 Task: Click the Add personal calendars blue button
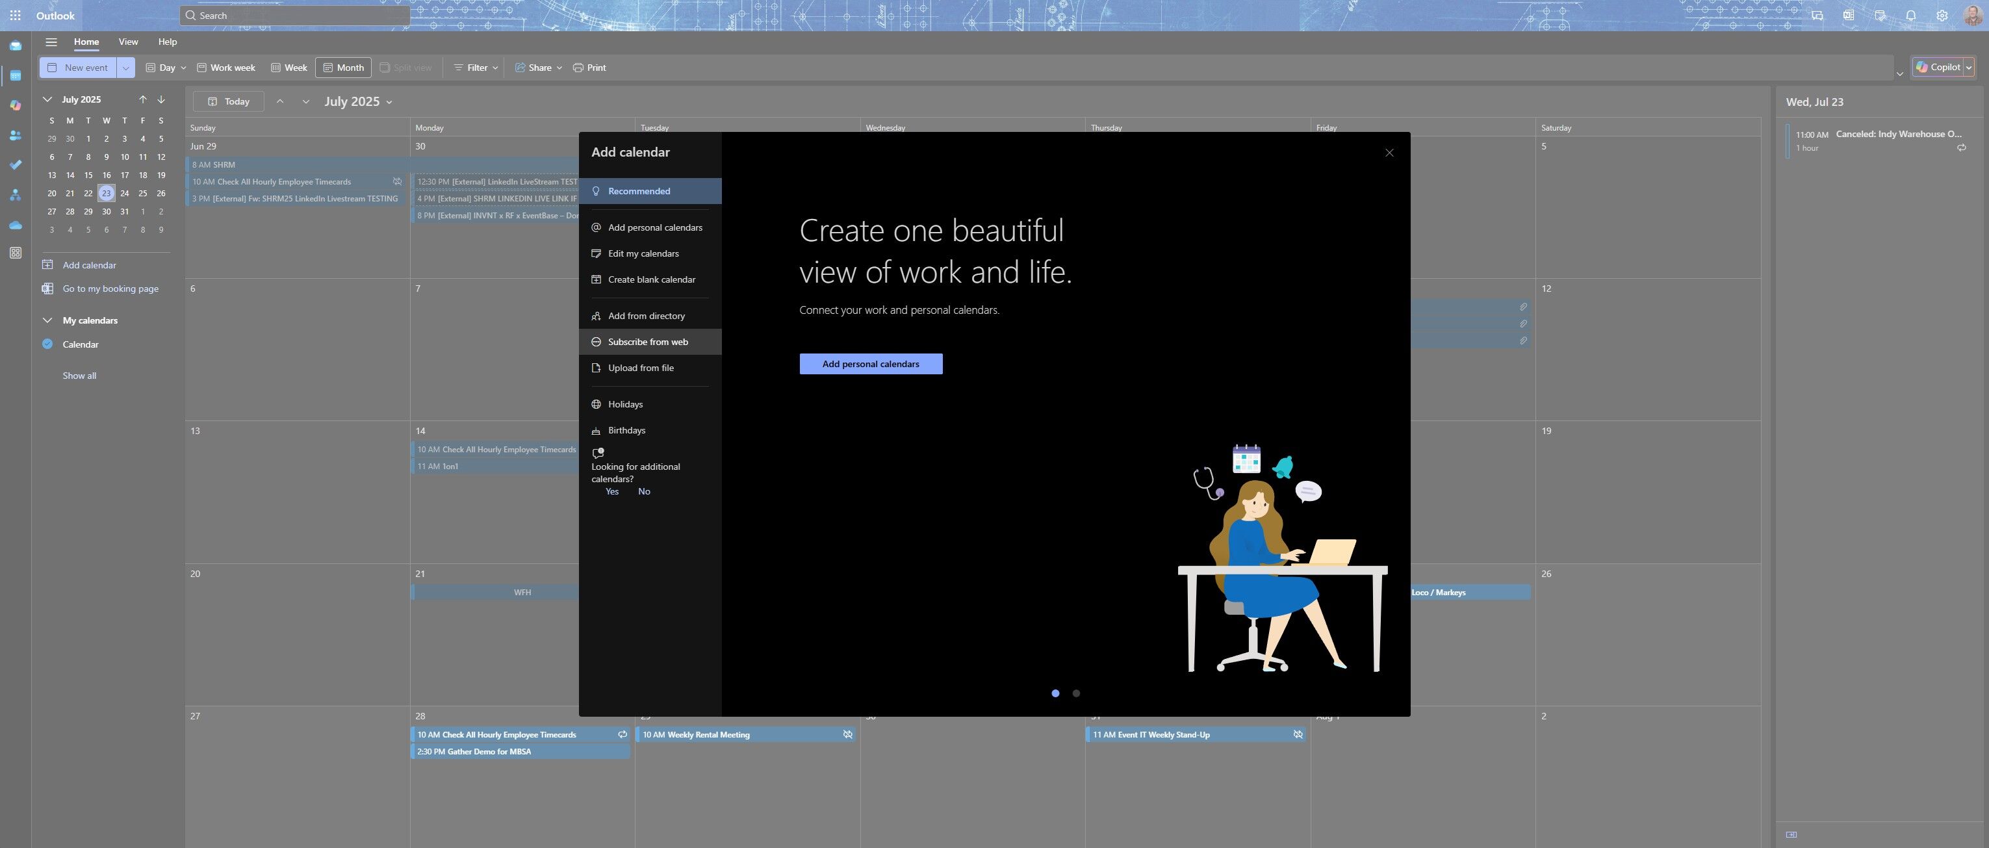click(x=870, y=364)
